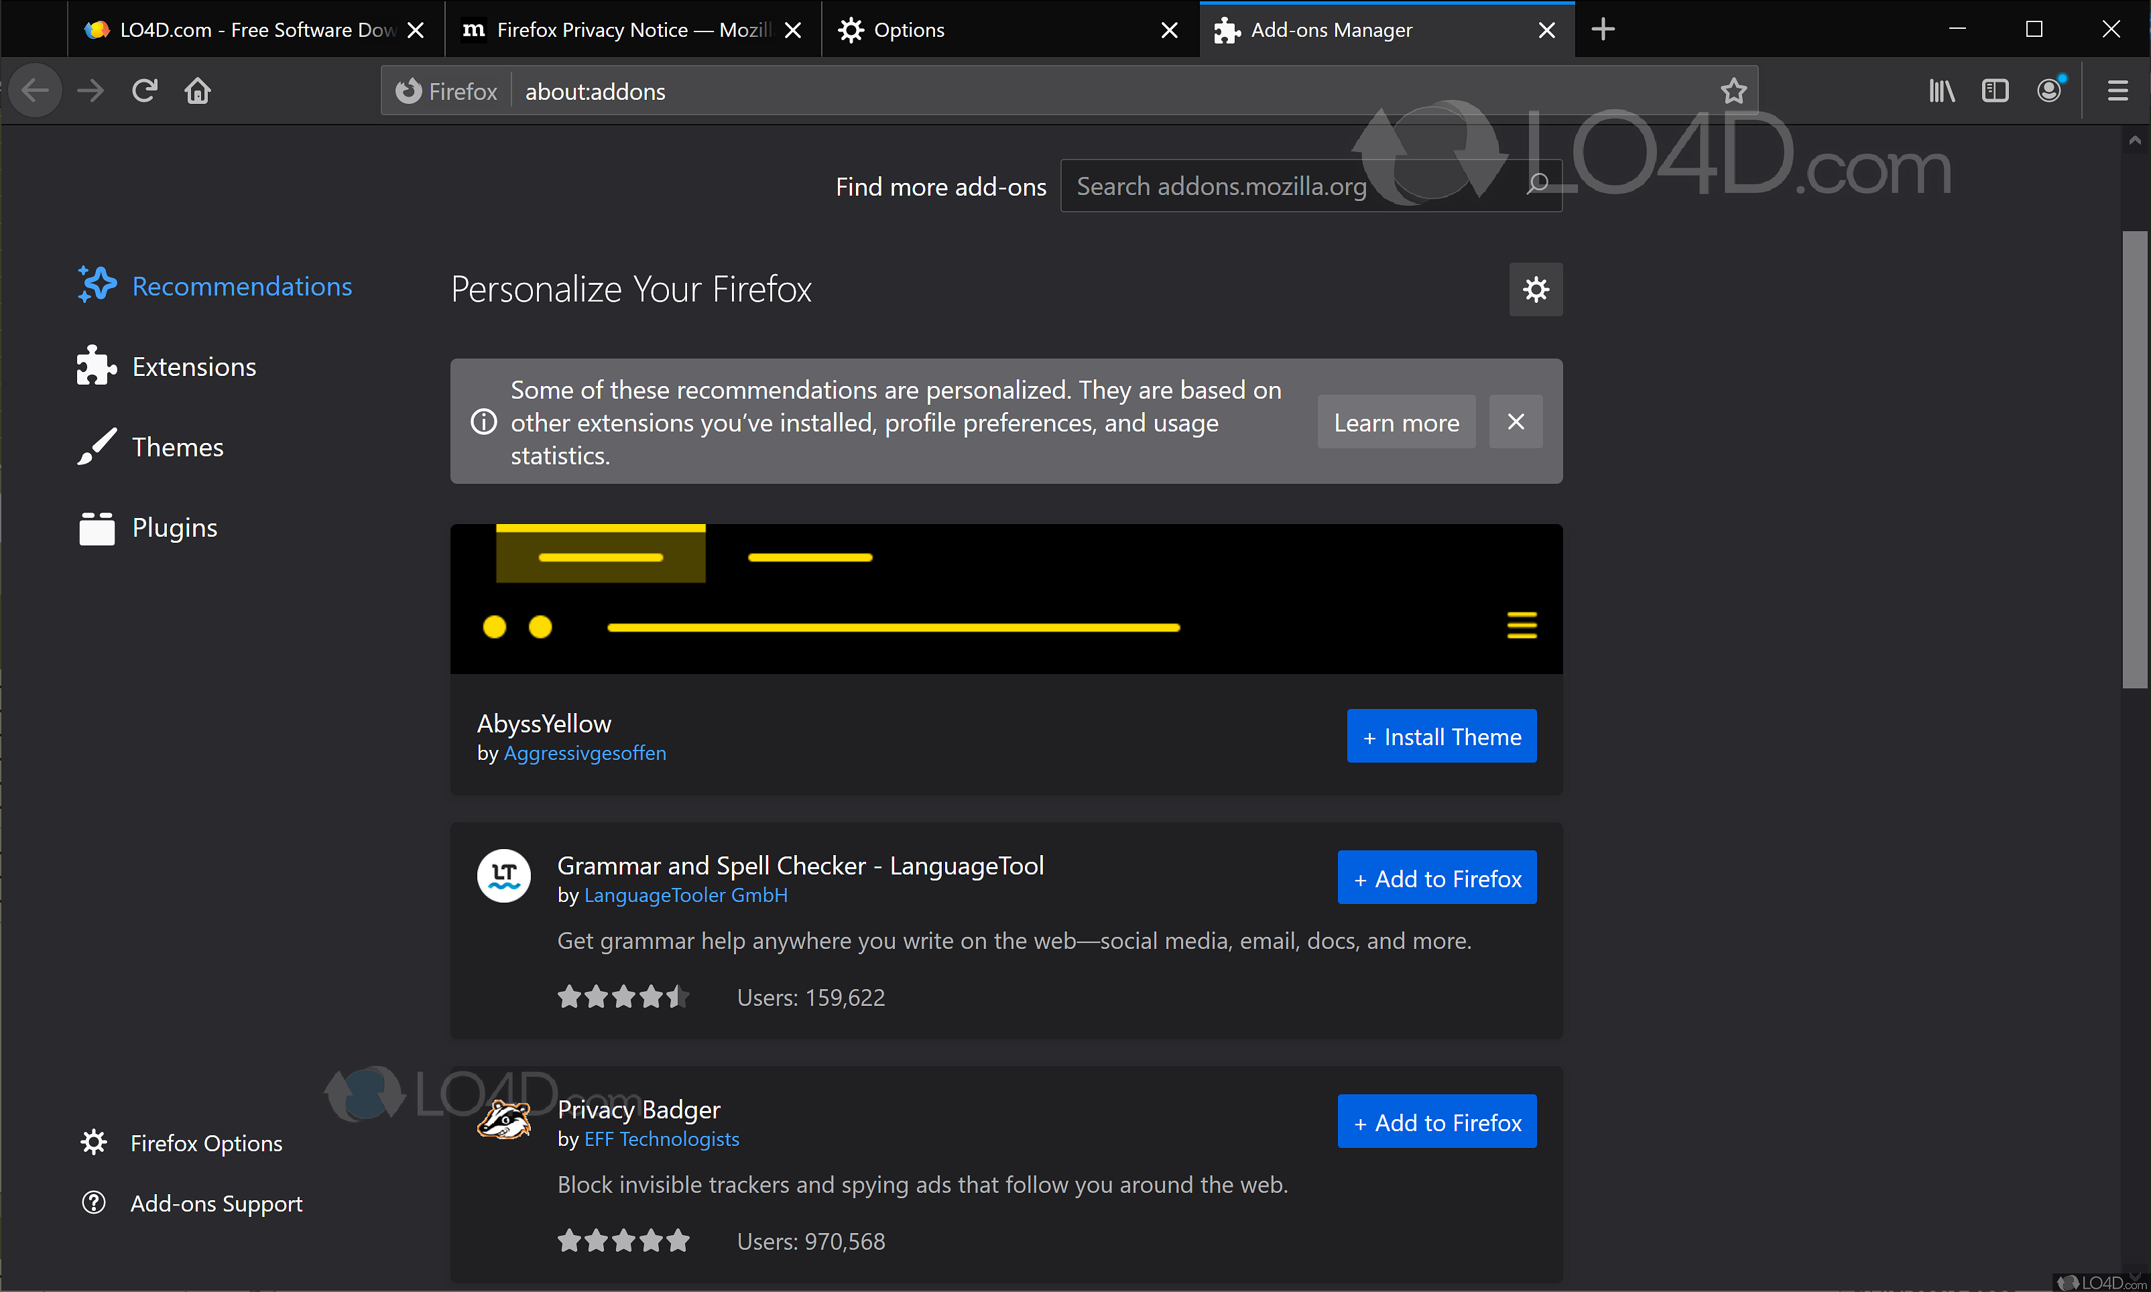Click the Privacy Badger extension icon
2151x1292 pixels.
click(503, 1118)
